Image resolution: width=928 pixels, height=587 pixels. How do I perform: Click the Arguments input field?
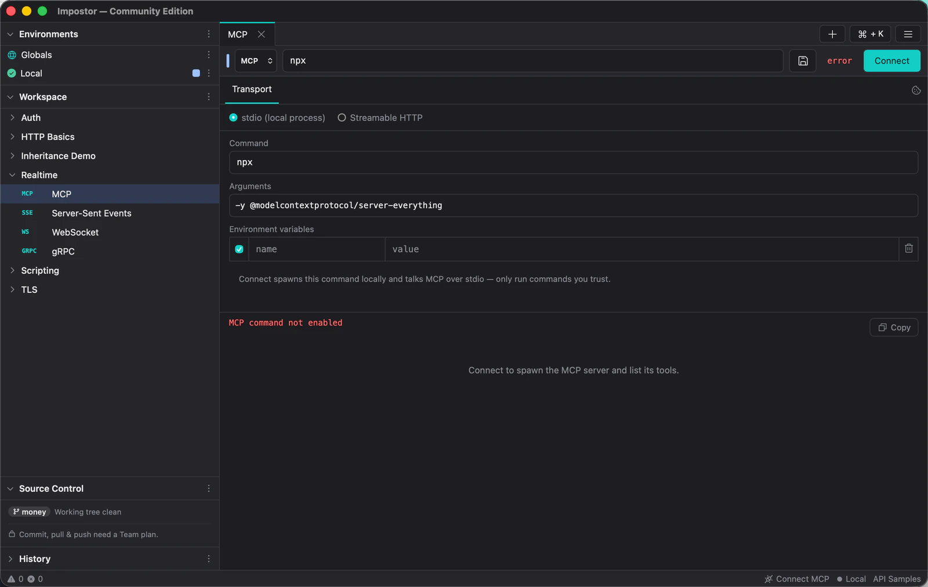coord(574,205)
